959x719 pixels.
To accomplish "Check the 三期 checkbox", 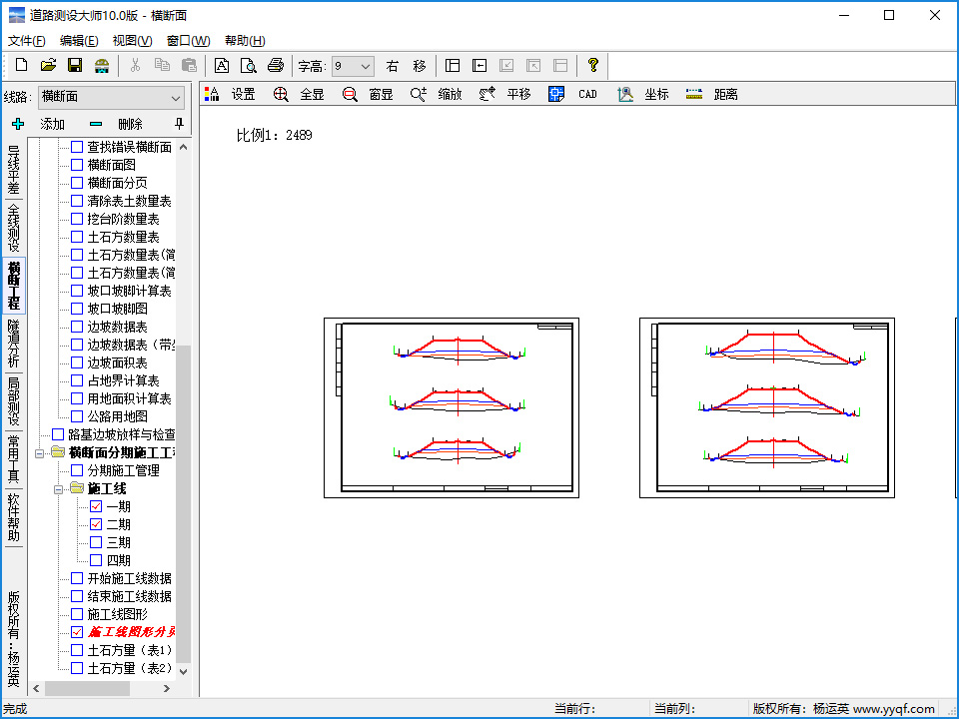I will pyautogui.click(x=96, y=542).
